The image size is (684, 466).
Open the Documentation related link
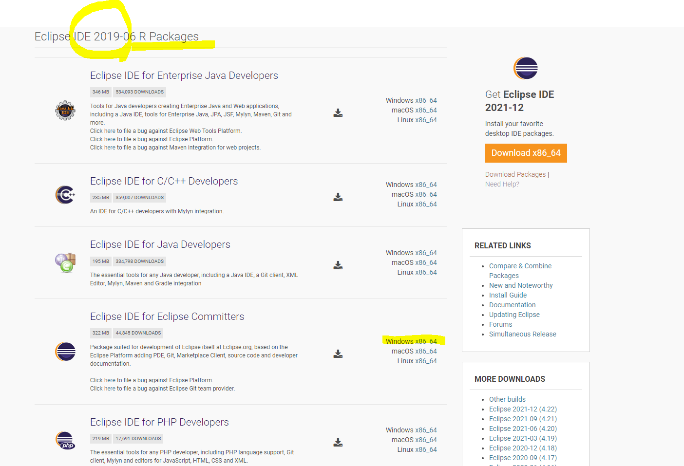pyautogui.click(x=512, y=305)
